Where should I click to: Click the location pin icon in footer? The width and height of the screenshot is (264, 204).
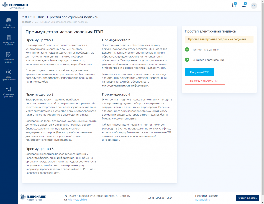(x=66, y=196)
